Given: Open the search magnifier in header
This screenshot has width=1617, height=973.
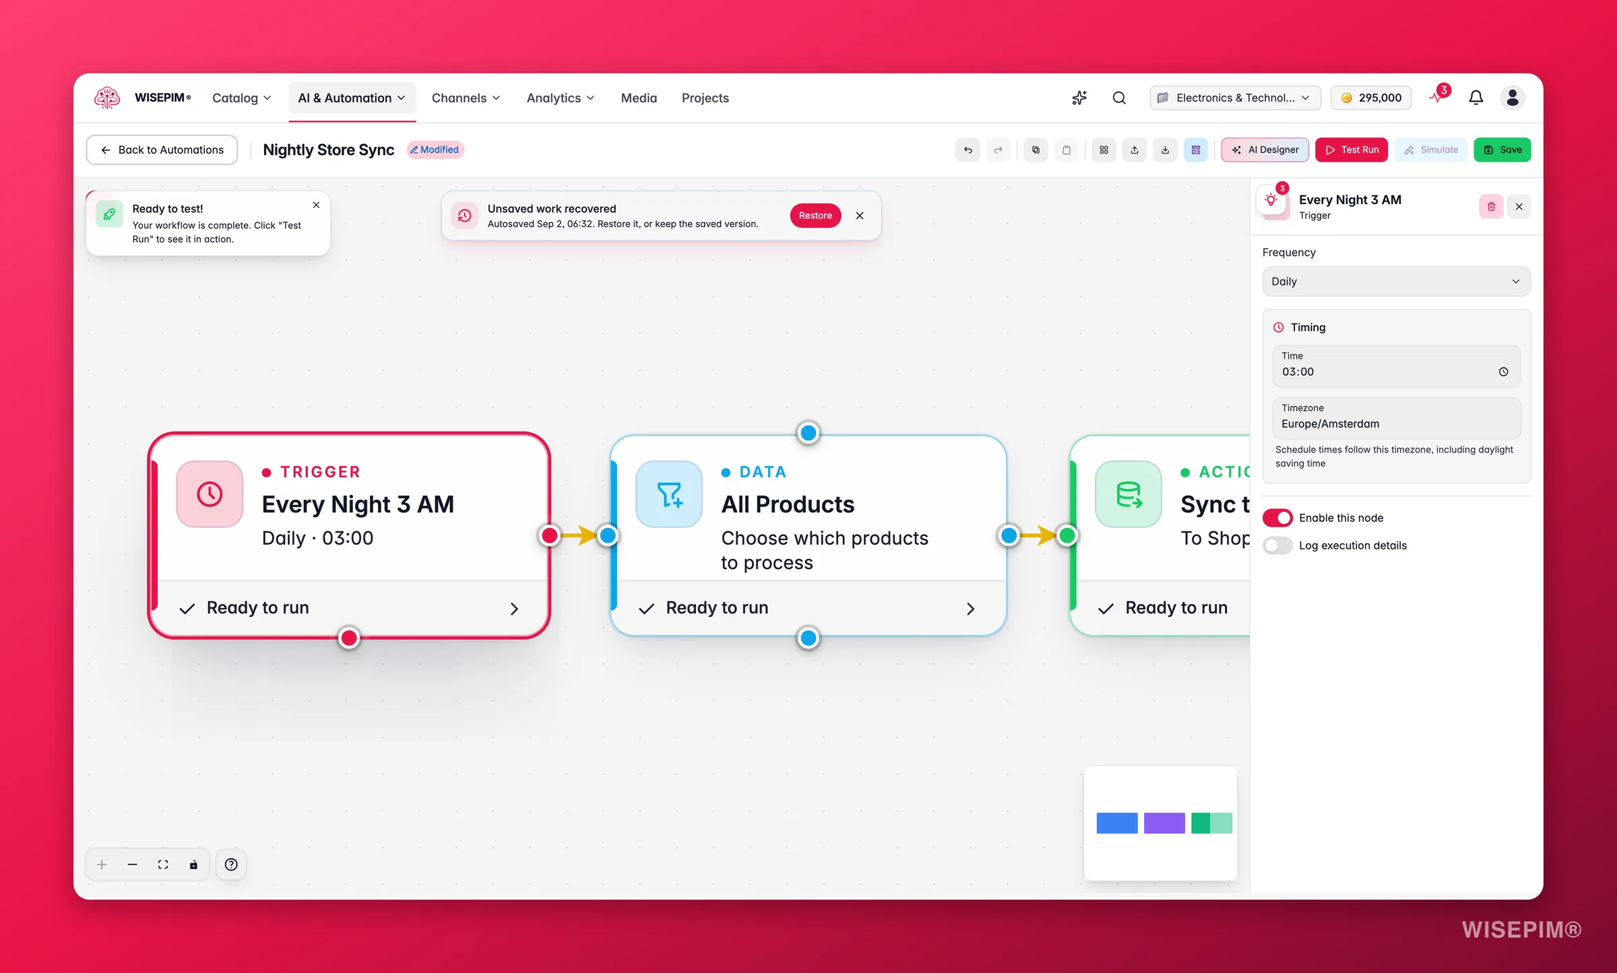Looking at the screenshot, I should [1119, 98].
